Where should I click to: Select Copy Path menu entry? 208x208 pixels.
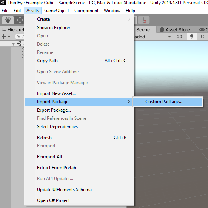[79, 61]
